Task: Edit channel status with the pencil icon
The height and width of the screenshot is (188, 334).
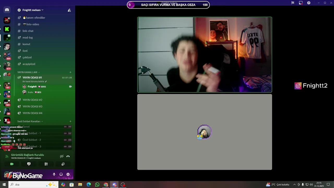Action: [x=46, y=81]
